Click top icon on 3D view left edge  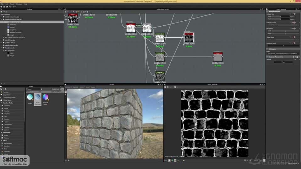click(x=66, y=92)
